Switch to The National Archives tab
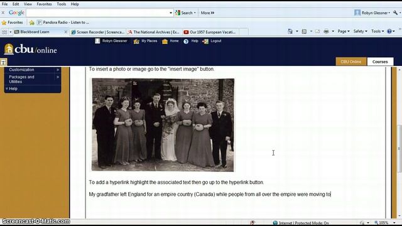The image size is (402, 226). pyautogui.click(x=154, y=32)
